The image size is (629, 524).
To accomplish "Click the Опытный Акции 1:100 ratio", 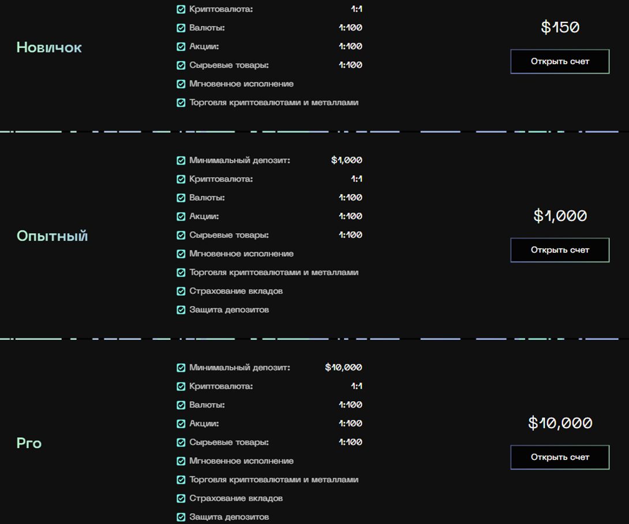I will click(351, 216).
